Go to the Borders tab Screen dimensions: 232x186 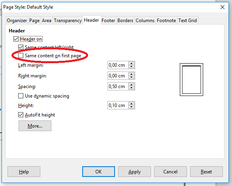coord(125,21)
